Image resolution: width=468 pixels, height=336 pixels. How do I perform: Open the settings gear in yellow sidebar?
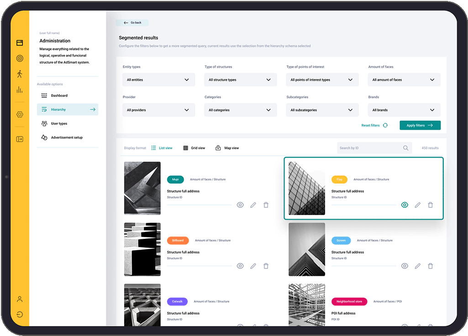click(x=20, y=115)
